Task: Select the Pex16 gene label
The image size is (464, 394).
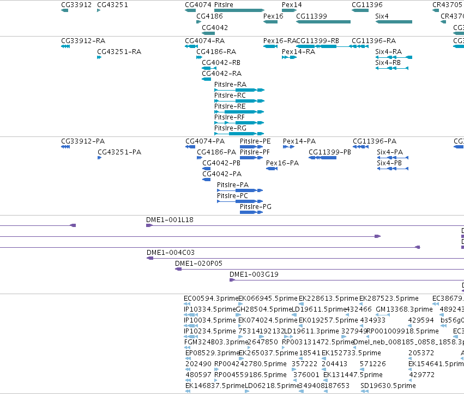Action: pos(273,16)
